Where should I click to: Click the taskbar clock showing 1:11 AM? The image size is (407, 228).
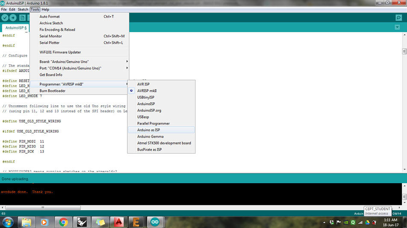(x=390, y=222)
